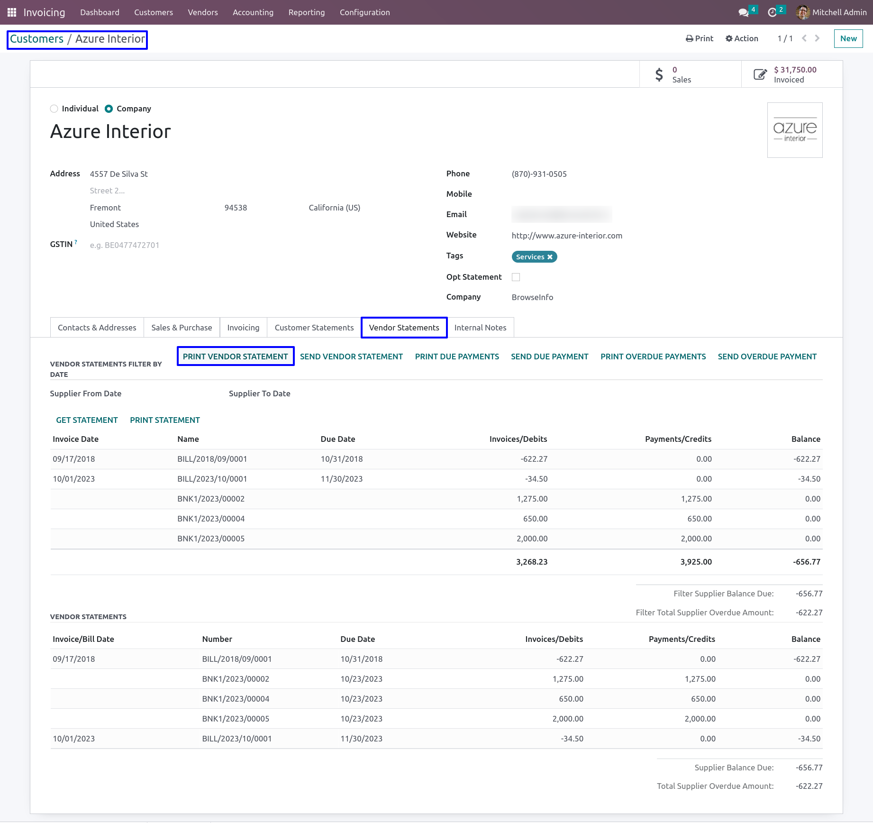Open BNK1/2023/00005 row in filter table
The width and height of the screenshot is (873, 823).
436,539
